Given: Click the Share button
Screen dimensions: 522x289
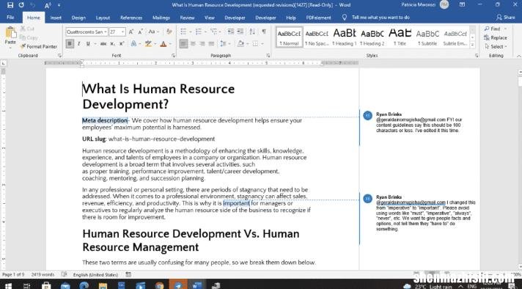Looking at the screenshot, I should tap(505, 18).
